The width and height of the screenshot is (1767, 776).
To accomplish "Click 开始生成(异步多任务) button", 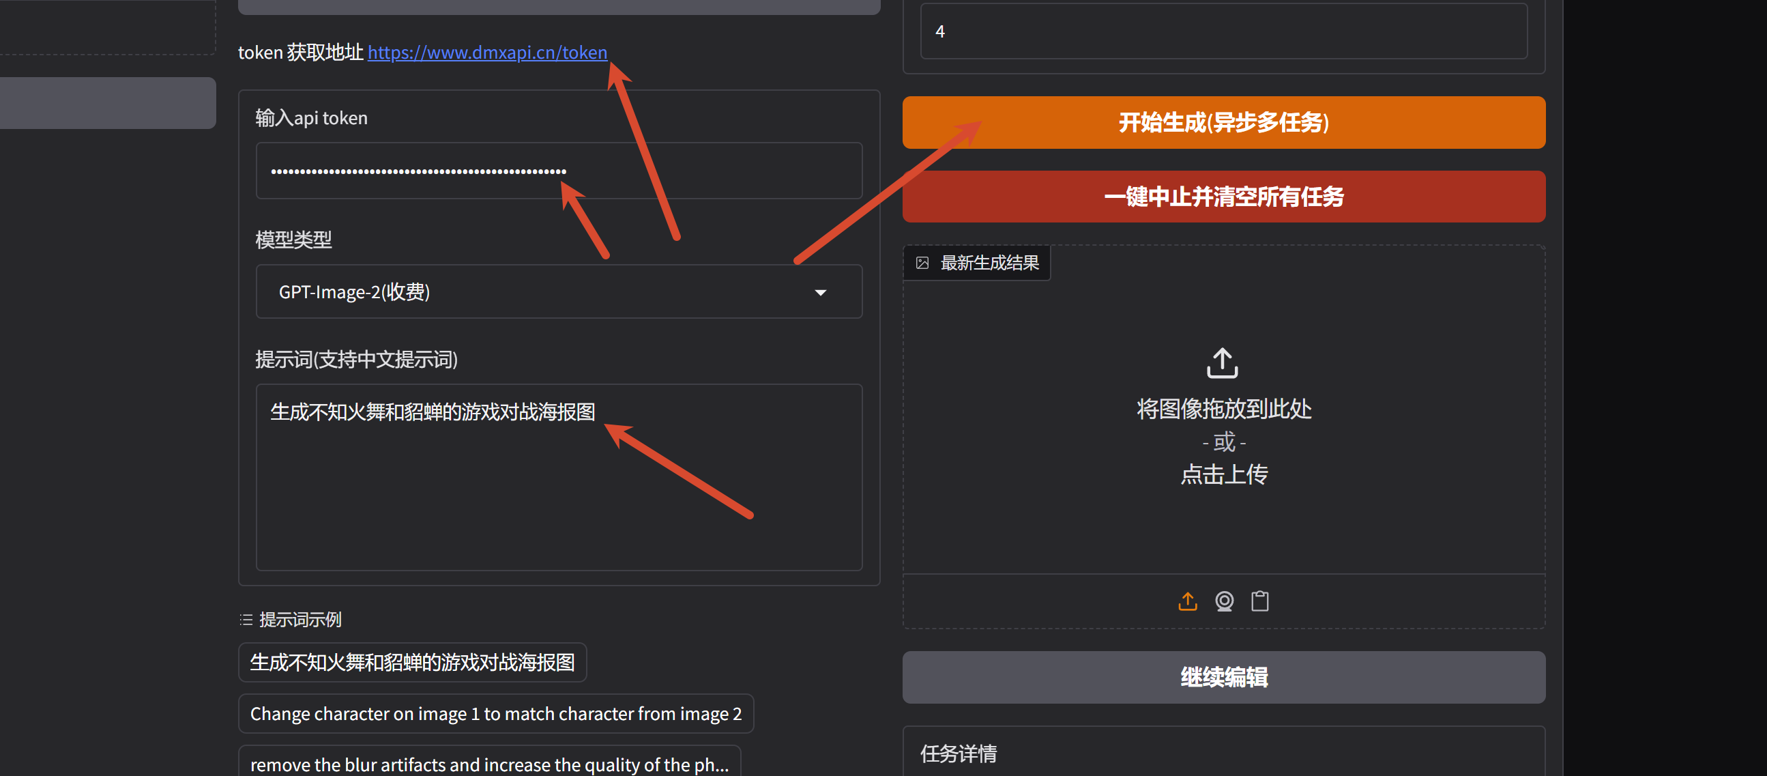I will click(1224, 123).
